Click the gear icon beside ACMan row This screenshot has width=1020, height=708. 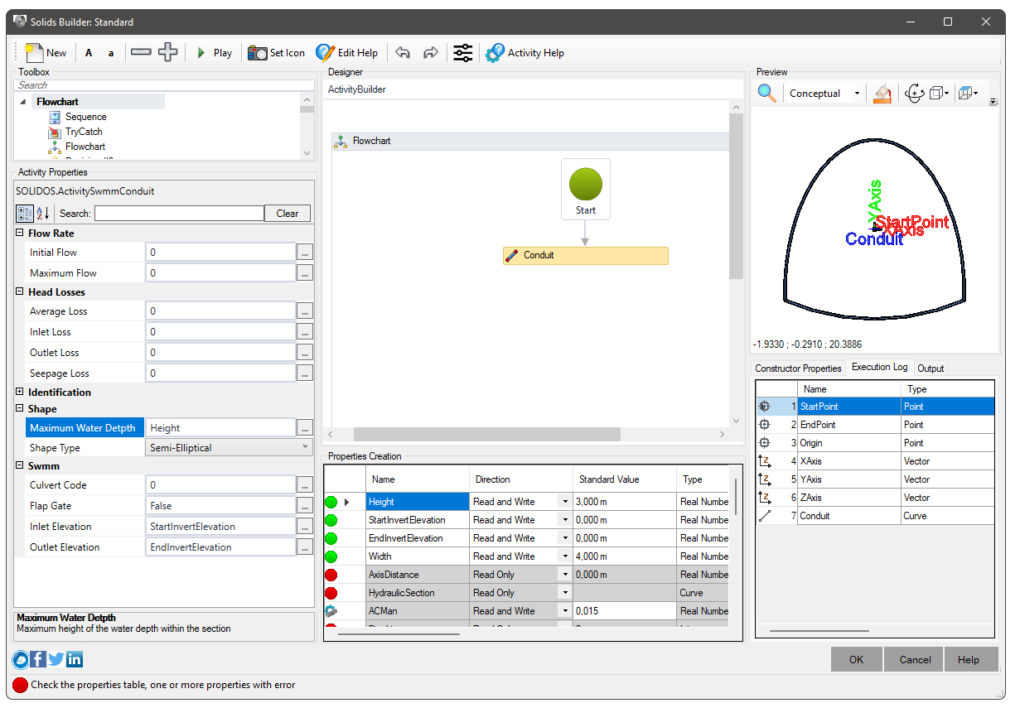tap(331, 611)
